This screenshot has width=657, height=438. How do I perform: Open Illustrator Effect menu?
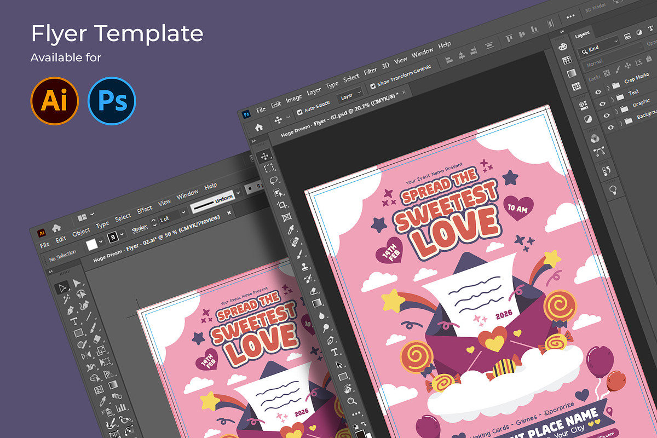[x=145, y=209]
